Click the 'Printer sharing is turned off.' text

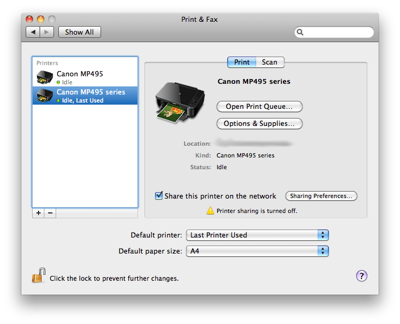(257, 211)
